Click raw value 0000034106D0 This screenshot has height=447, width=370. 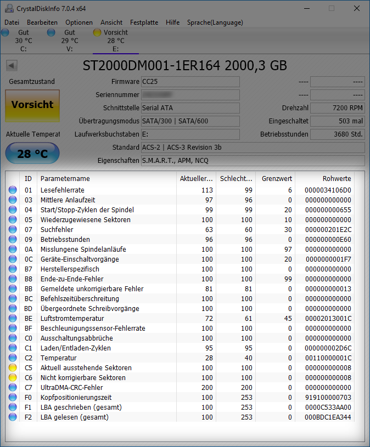(x=328, y=190)
